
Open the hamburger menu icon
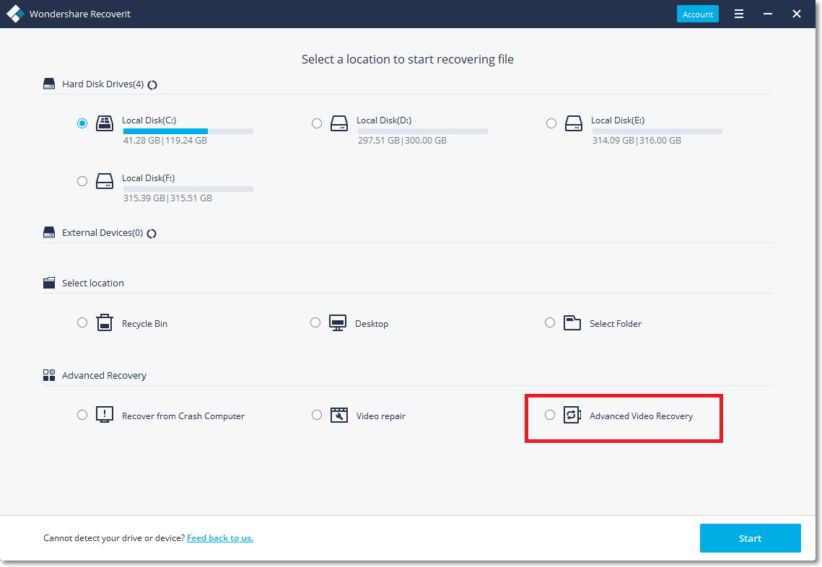pos(739,14)
